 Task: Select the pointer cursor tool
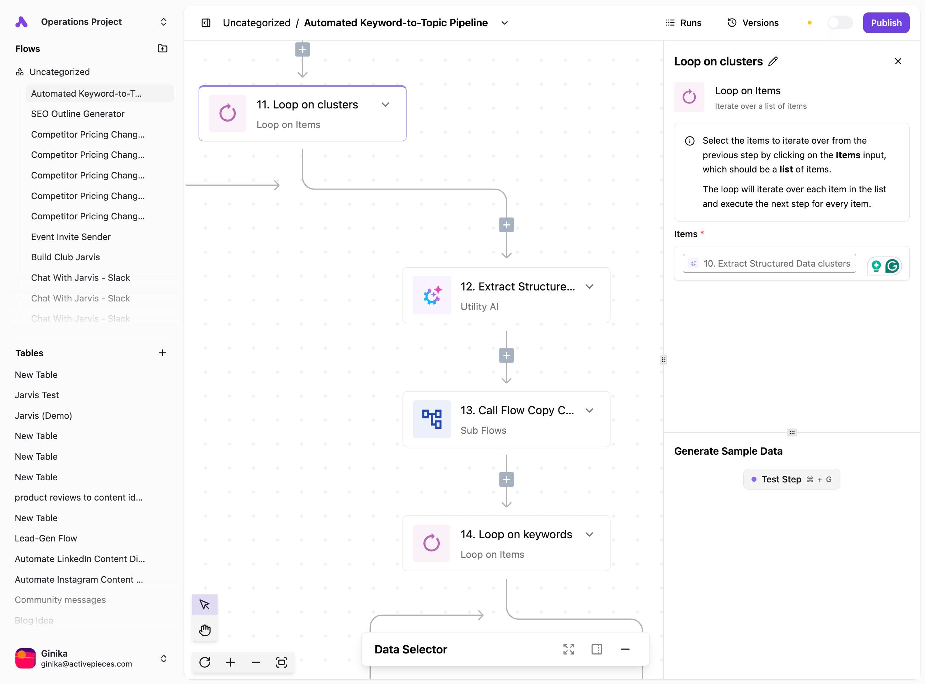pyautogui.click(x=204, y=604)
